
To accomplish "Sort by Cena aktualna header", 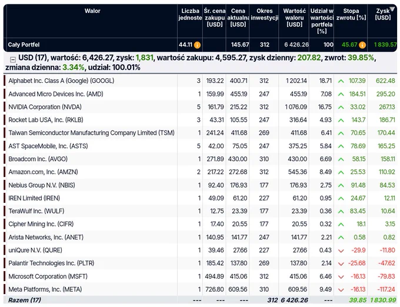I will (x=238, y=18).
